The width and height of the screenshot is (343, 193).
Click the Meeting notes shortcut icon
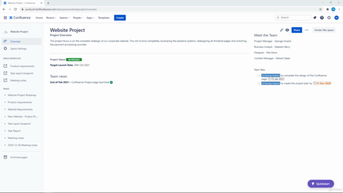(5, 80)
